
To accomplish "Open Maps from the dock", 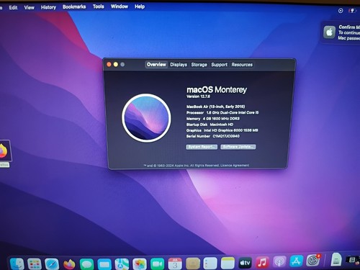I will pyautogui.click(x=122, y=264).
